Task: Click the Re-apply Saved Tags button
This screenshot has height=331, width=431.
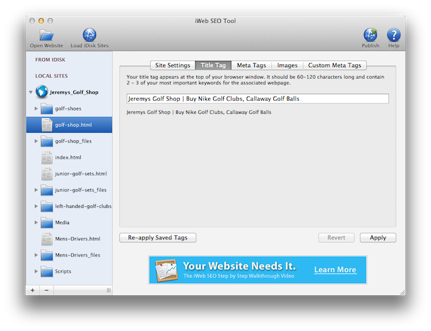Action: (x=158, y=237)
